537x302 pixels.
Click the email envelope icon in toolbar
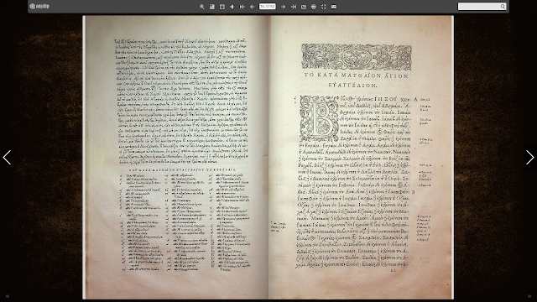[x=334, y=7]
